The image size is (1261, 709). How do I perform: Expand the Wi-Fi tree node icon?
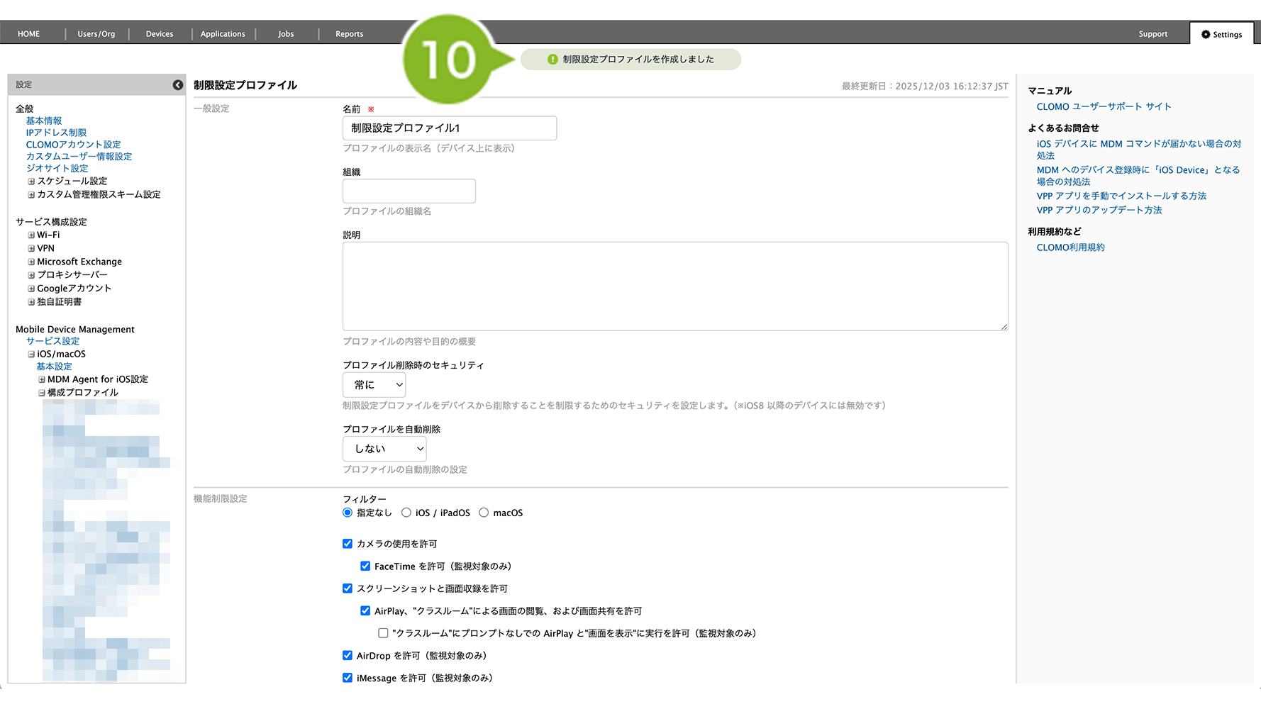coord(31,235)
